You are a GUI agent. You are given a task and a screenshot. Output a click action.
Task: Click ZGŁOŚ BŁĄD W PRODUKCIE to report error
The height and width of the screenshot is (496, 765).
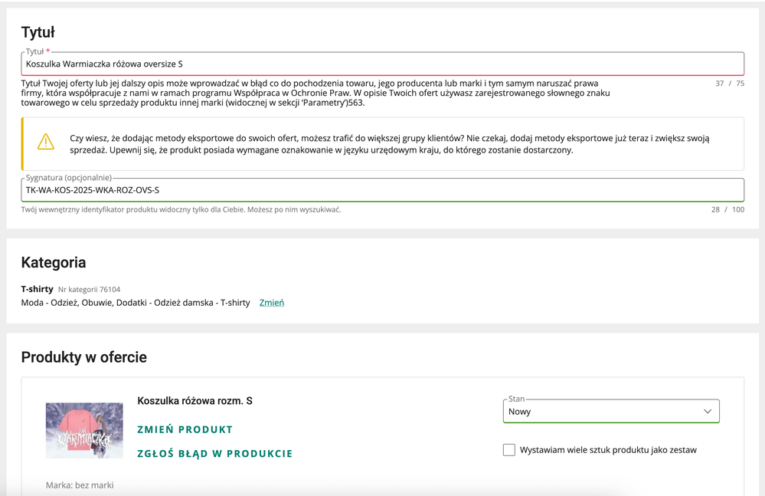214,453
